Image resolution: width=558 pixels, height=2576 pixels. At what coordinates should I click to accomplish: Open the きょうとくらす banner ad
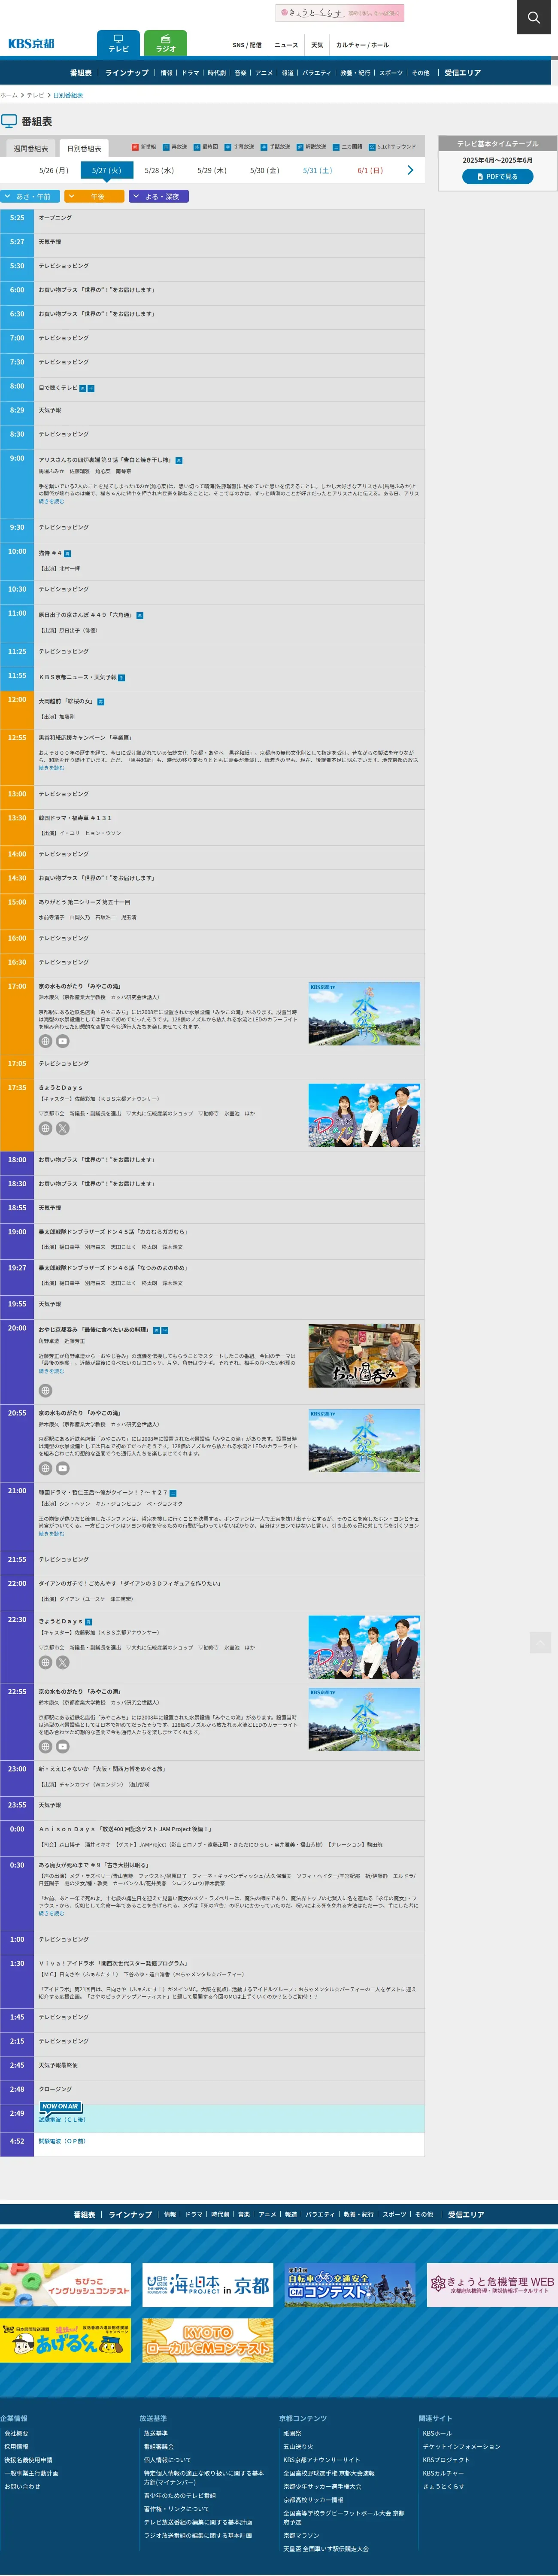click(340, 13)
